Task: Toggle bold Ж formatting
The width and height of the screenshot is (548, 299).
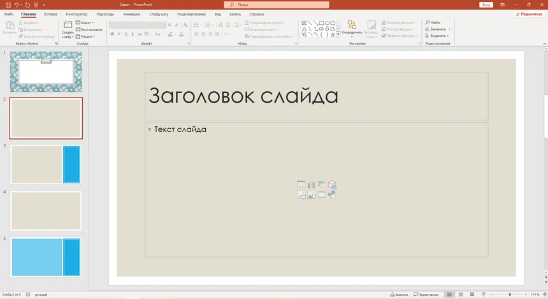Action: point(112,34)
